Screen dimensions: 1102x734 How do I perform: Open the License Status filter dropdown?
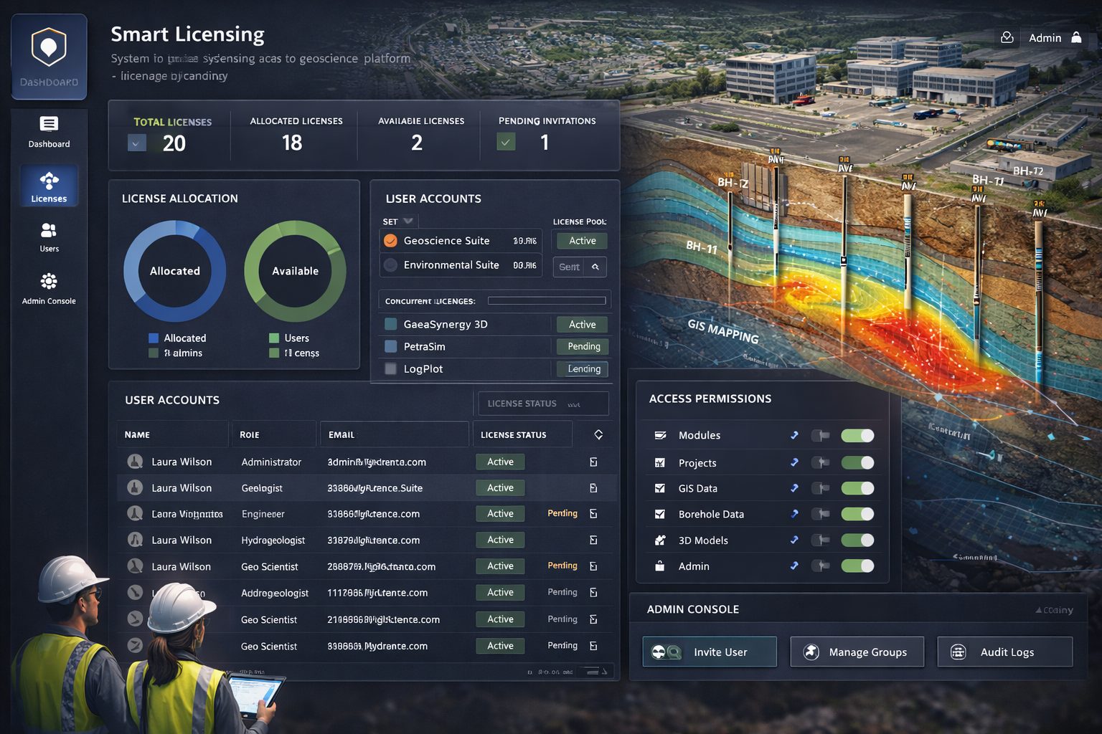542,403
